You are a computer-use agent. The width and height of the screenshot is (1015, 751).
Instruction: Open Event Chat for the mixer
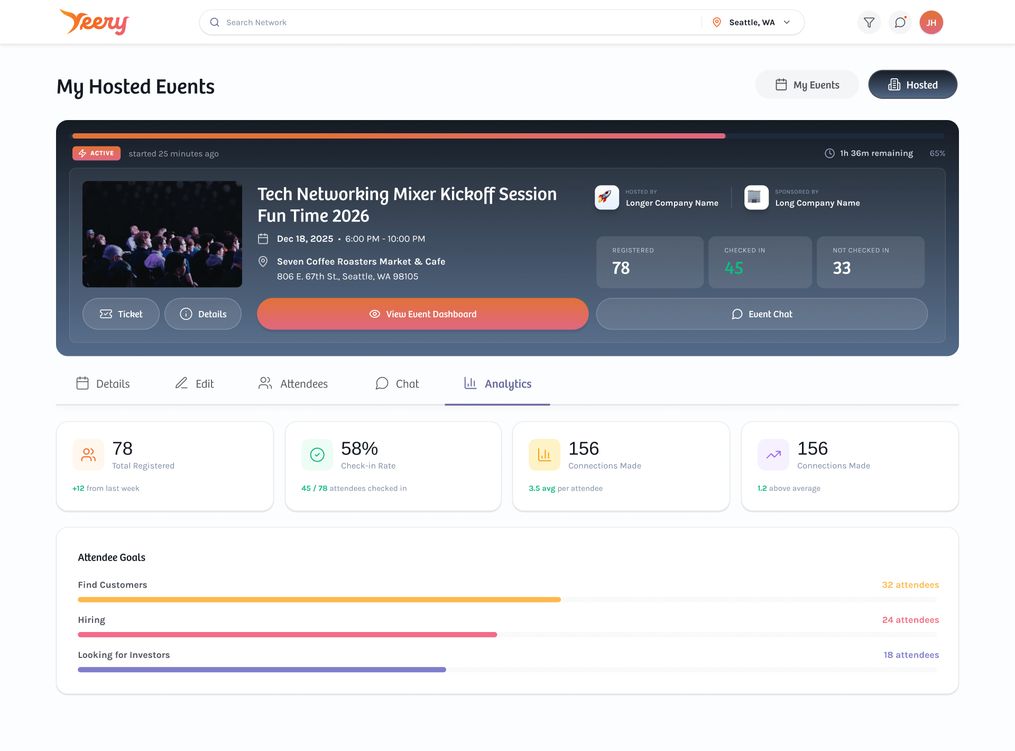pyautogui.click(x=761, y=314)
